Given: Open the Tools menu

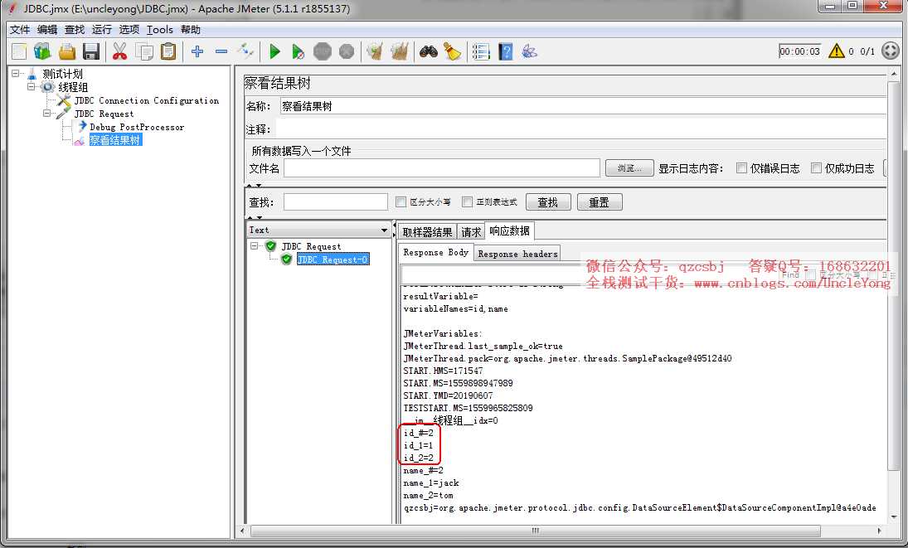Looking at the screenshot, I should point(160,30).
